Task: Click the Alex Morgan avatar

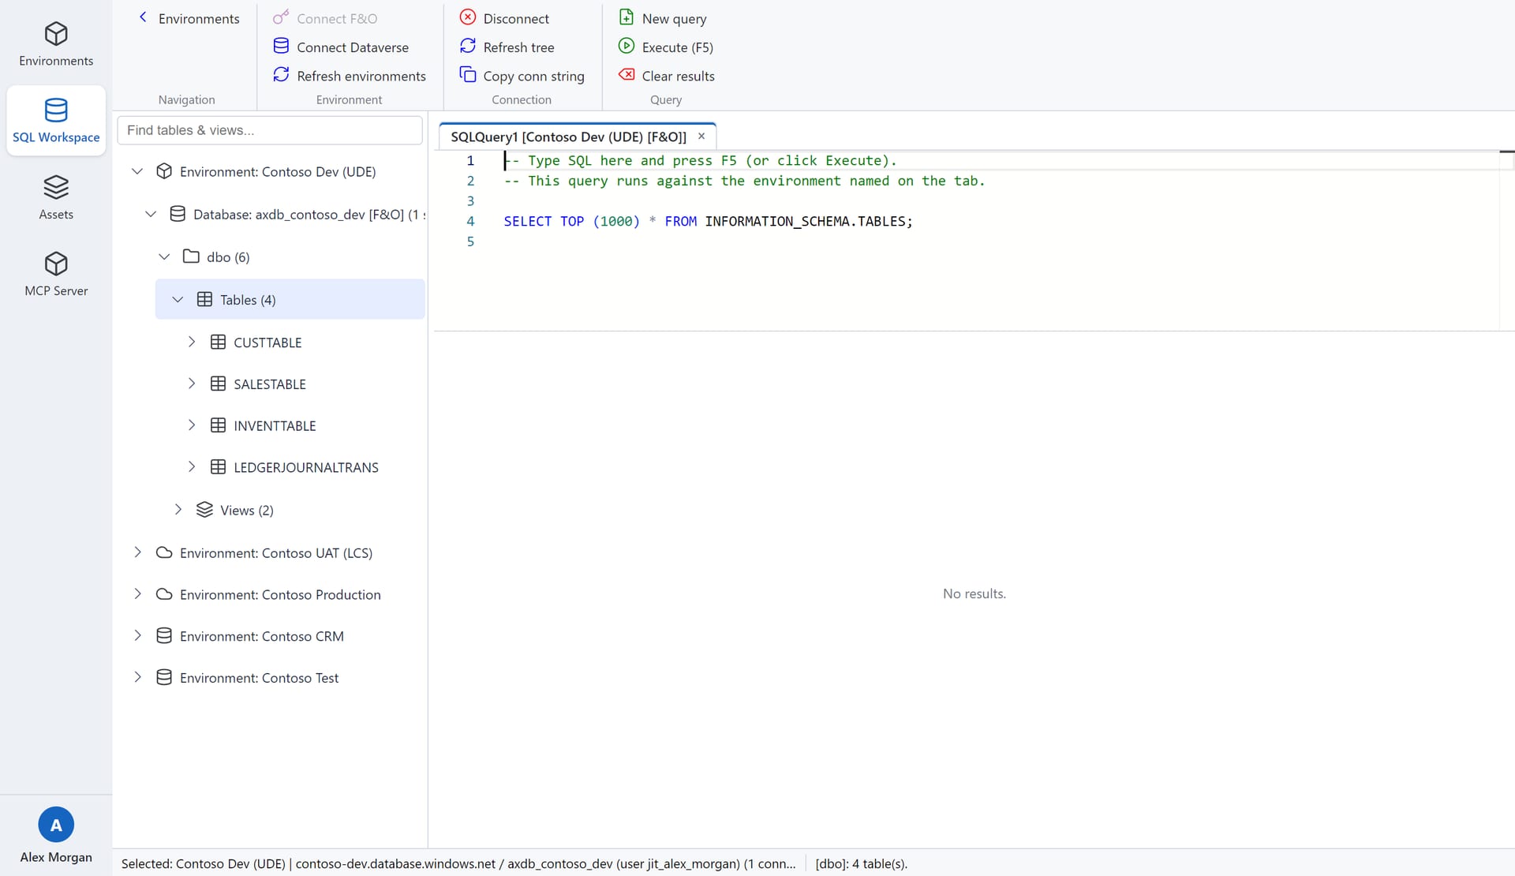Action: click(56, 825)
